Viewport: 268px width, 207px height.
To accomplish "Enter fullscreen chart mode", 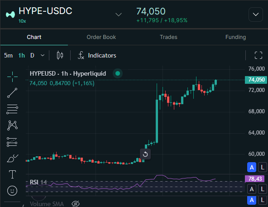I will pyautogui.click(x=258, y=55).
